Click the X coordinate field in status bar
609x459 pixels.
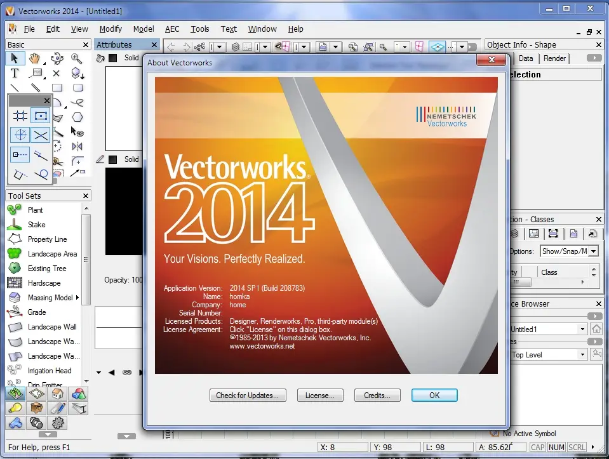342,447
